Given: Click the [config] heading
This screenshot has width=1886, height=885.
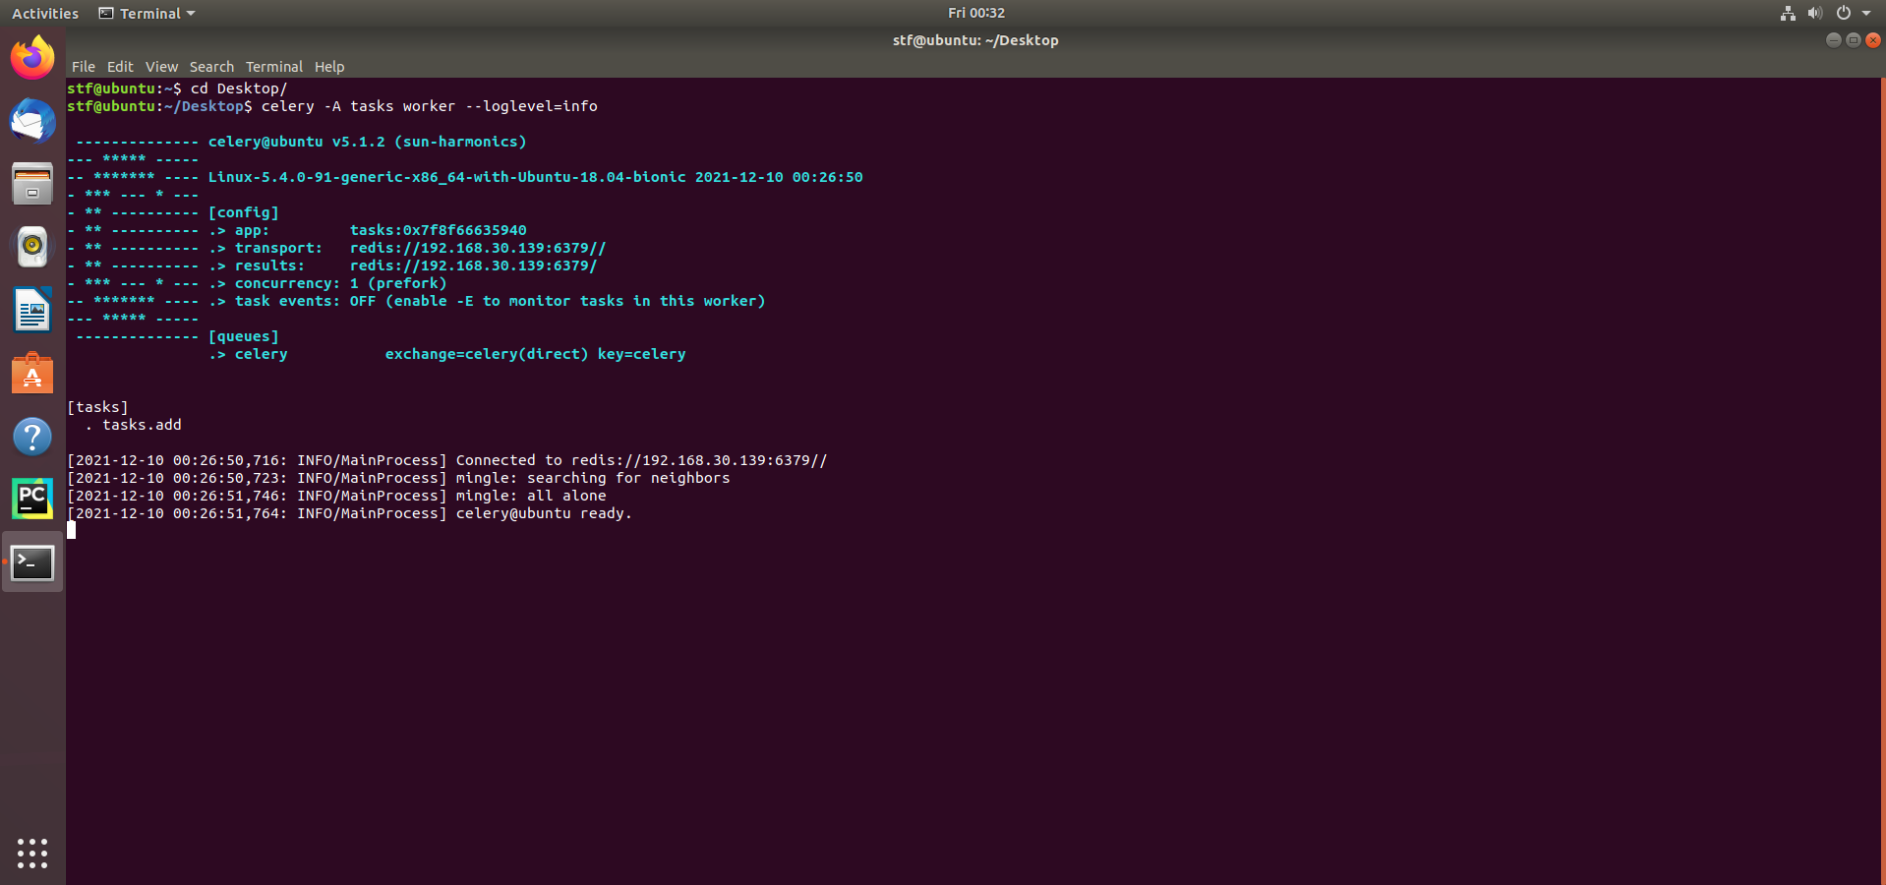Looking at the screenshot, I should [243, 212].
